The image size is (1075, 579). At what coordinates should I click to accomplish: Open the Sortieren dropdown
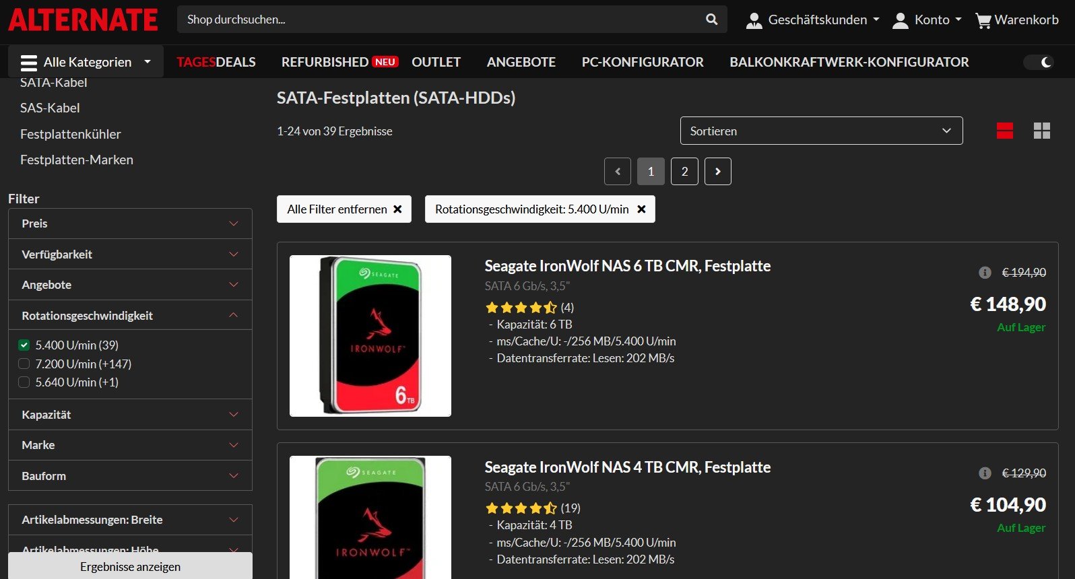coord(821,131)
